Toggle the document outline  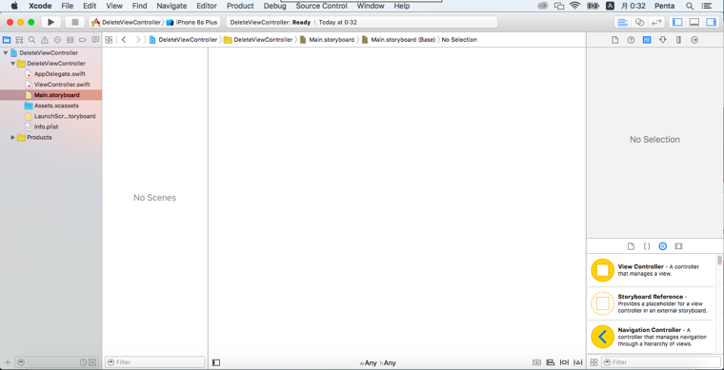(216, 362)
